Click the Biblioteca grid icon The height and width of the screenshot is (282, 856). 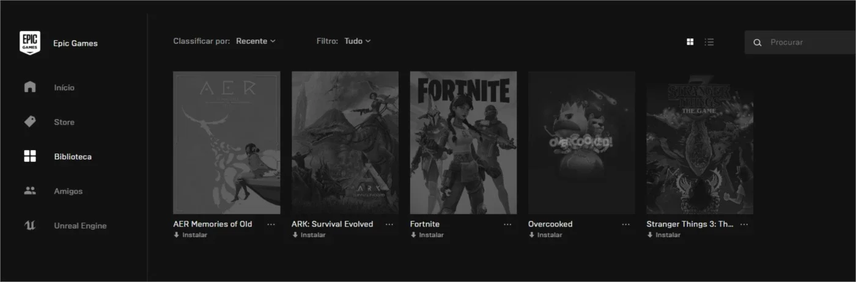tap(30, 156)
